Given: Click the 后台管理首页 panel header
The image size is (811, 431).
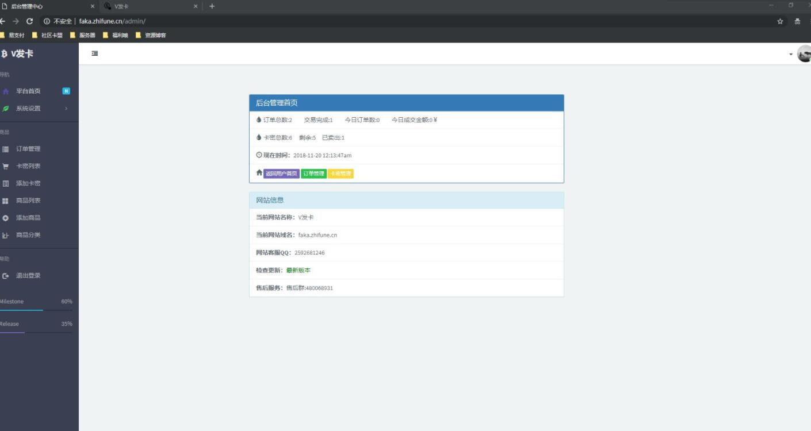Looking at the screenshot, I should (407, 103).
